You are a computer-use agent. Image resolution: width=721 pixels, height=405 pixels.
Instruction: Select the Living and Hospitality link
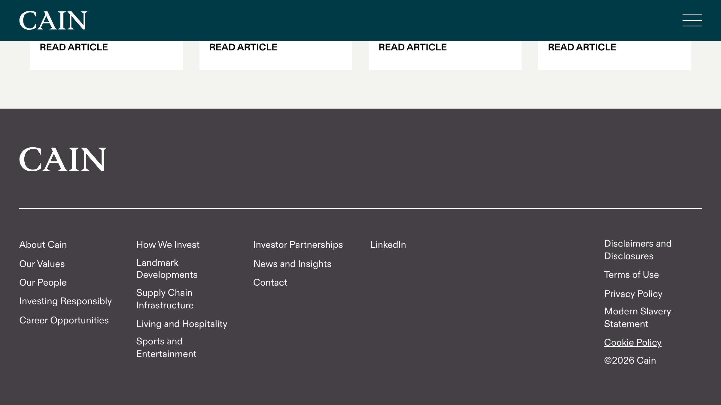182,324
